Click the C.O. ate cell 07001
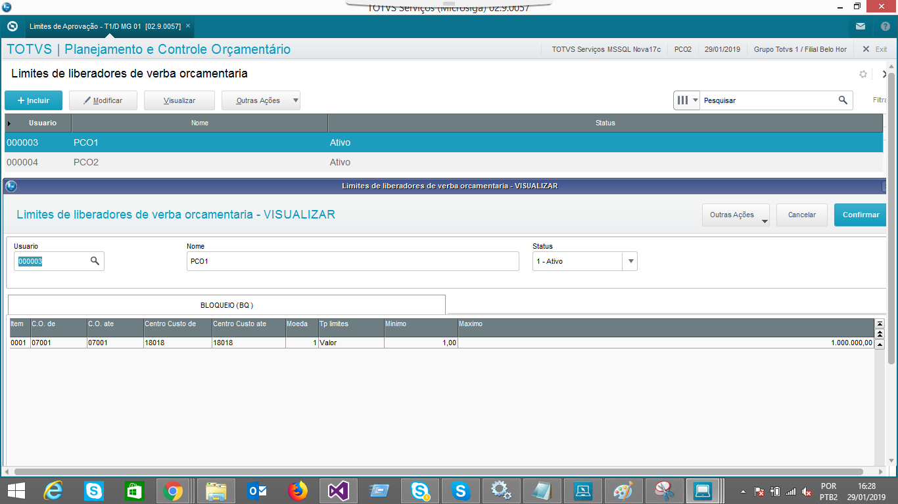Viewport: 898px width, 504px height. pyautogui.click(x=115, y=343)
